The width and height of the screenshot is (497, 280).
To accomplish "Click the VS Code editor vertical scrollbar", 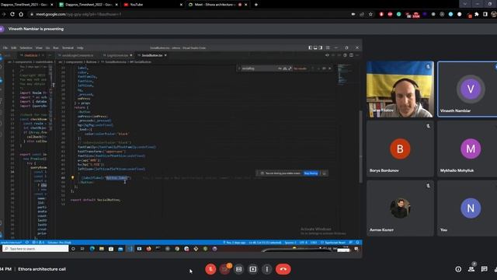I will coord(360,147).
